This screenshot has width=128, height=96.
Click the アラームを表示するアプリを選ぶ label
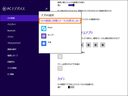click(69, 64)
